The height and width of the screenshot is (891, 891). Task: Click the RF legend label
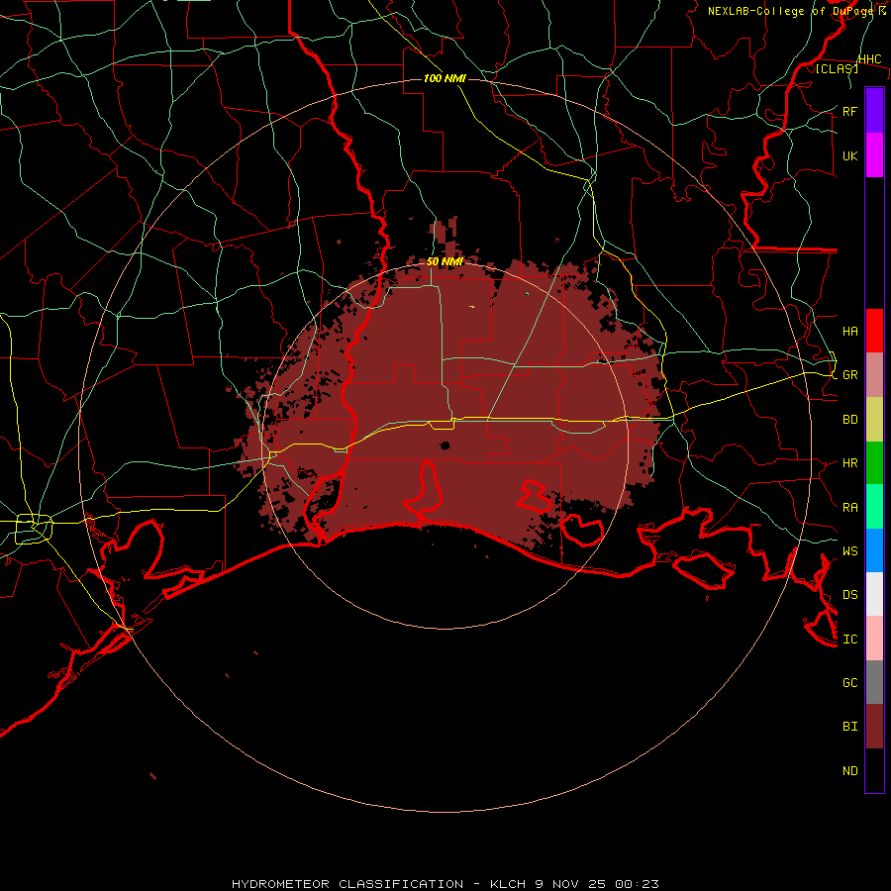[849, 111]
